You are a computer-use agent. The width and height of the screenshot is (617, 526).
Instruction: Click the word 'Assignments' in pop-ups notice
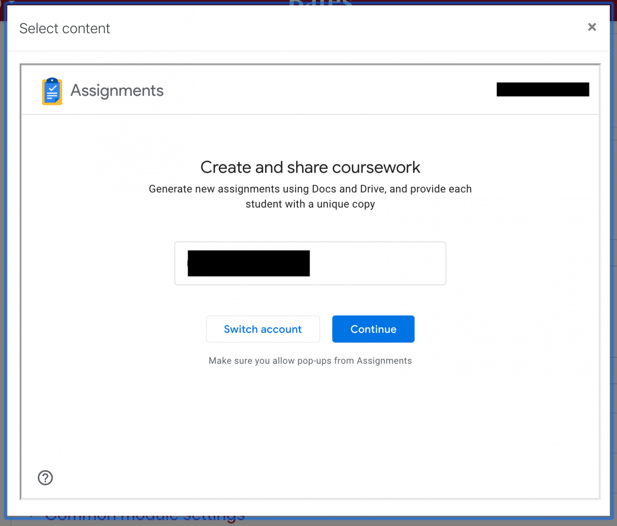(x=384, y=361)
